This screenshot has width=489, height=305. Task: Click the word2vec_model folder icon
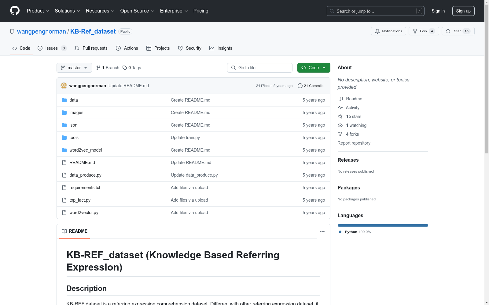(x=64, y=150)
